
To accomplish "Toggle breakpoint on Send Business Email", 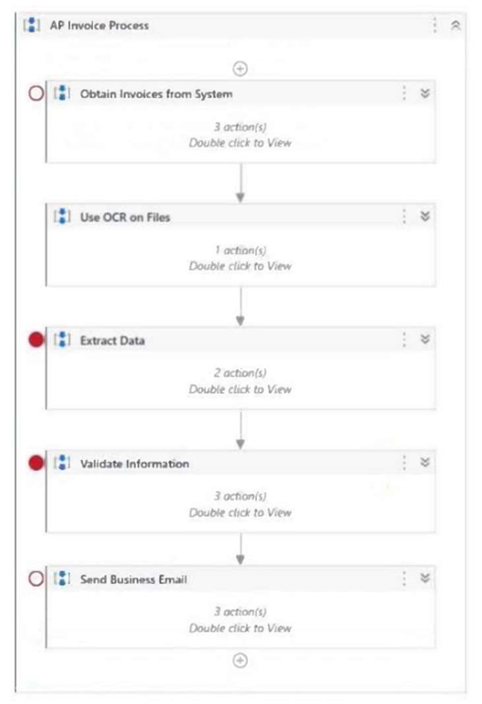I will pos(36,579).
